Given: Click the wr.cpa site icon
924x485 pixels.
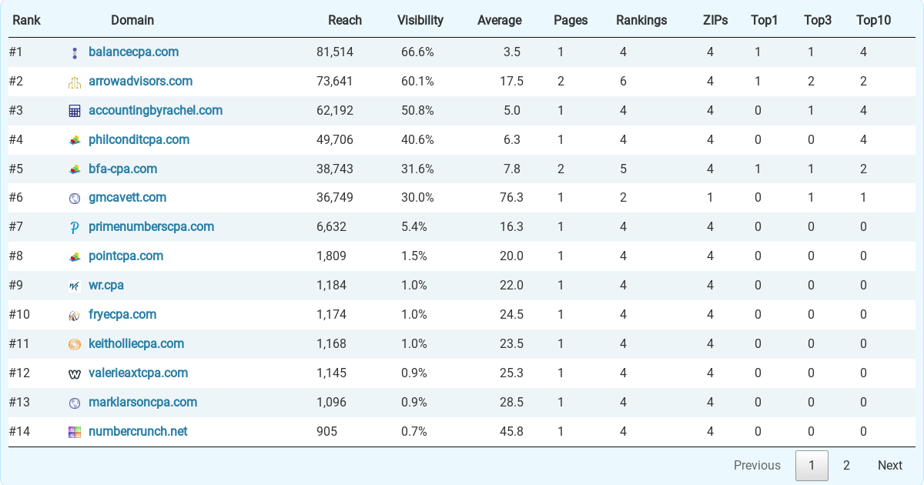Looking at the screenshot, I should pyautogui.click(x=74, y=285).
